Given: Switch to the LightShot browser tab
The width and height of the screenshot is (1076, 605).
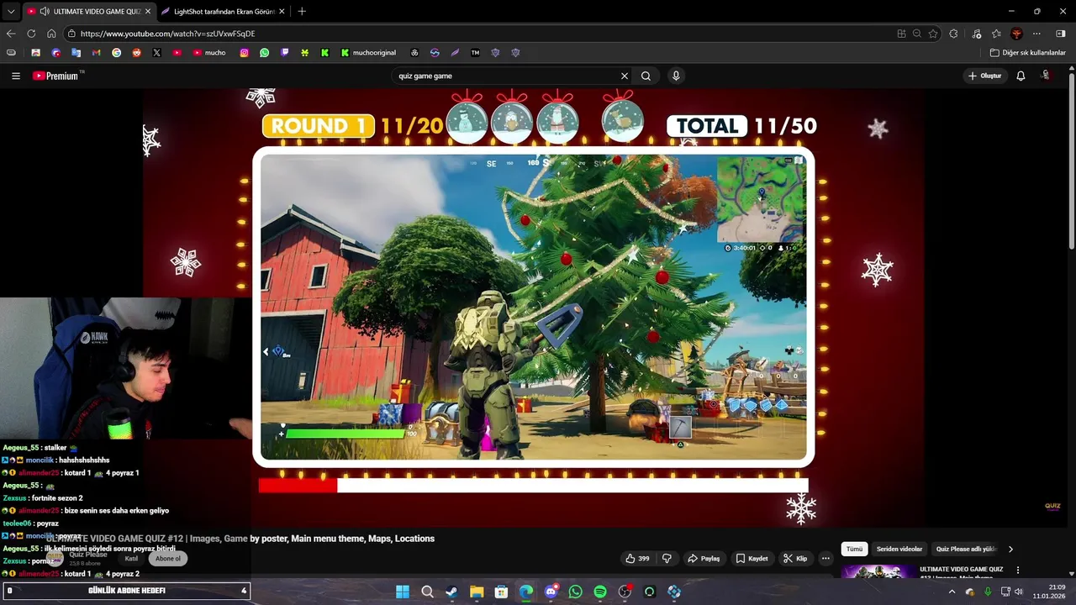Looking at the screenshot, I should (x=223, y=11).
